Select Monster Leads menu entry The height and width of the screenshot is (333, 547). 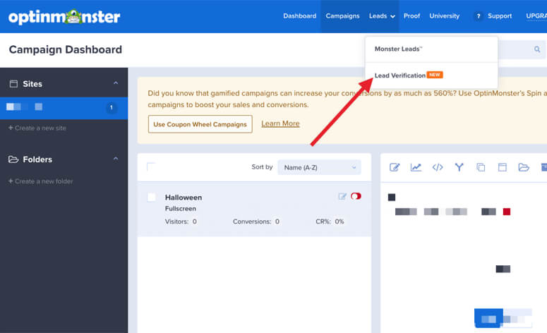[x=431, y=49]
